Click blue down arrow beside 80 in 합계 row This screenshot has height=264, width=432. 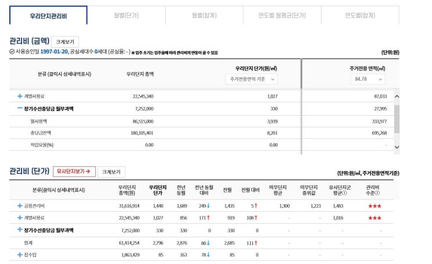coord(208,243)
